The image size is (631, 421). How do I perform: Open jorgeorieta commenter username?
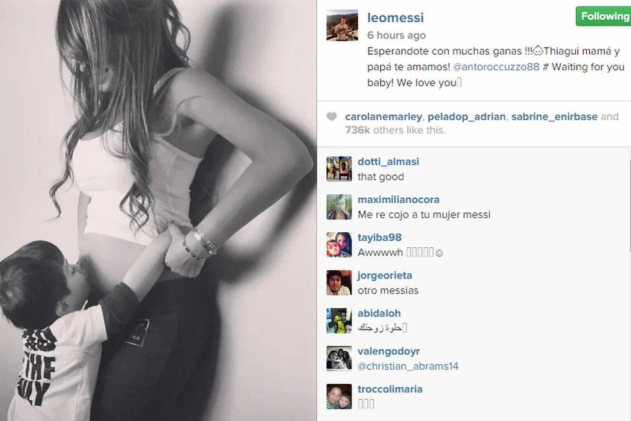385,275
